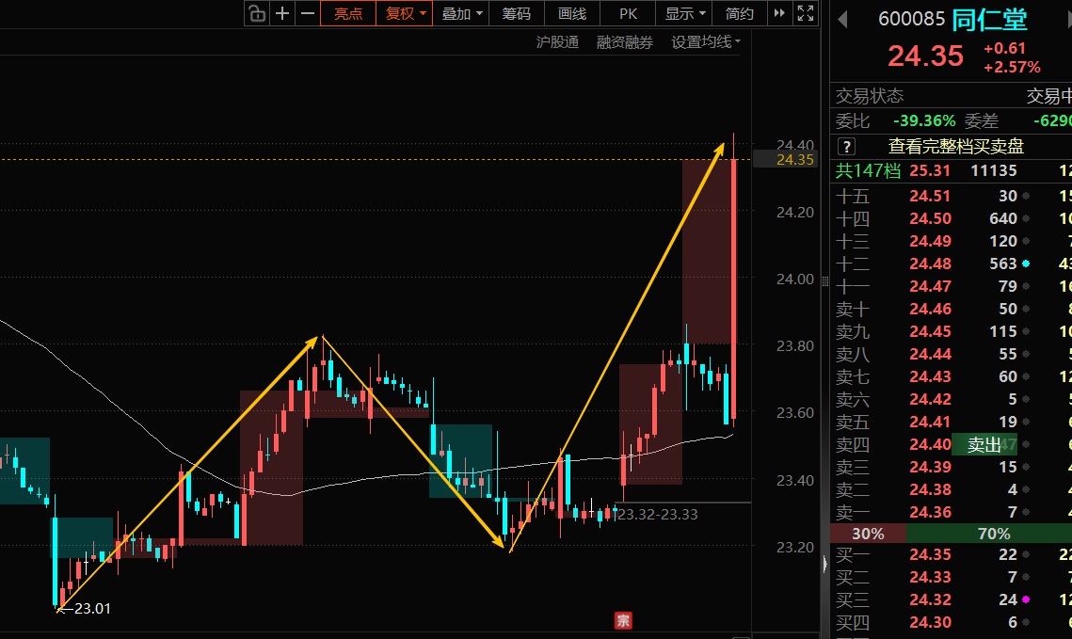Click the side panel collapse handle beside the price axis
The image size is (1072, 639).
pos(824,564)
